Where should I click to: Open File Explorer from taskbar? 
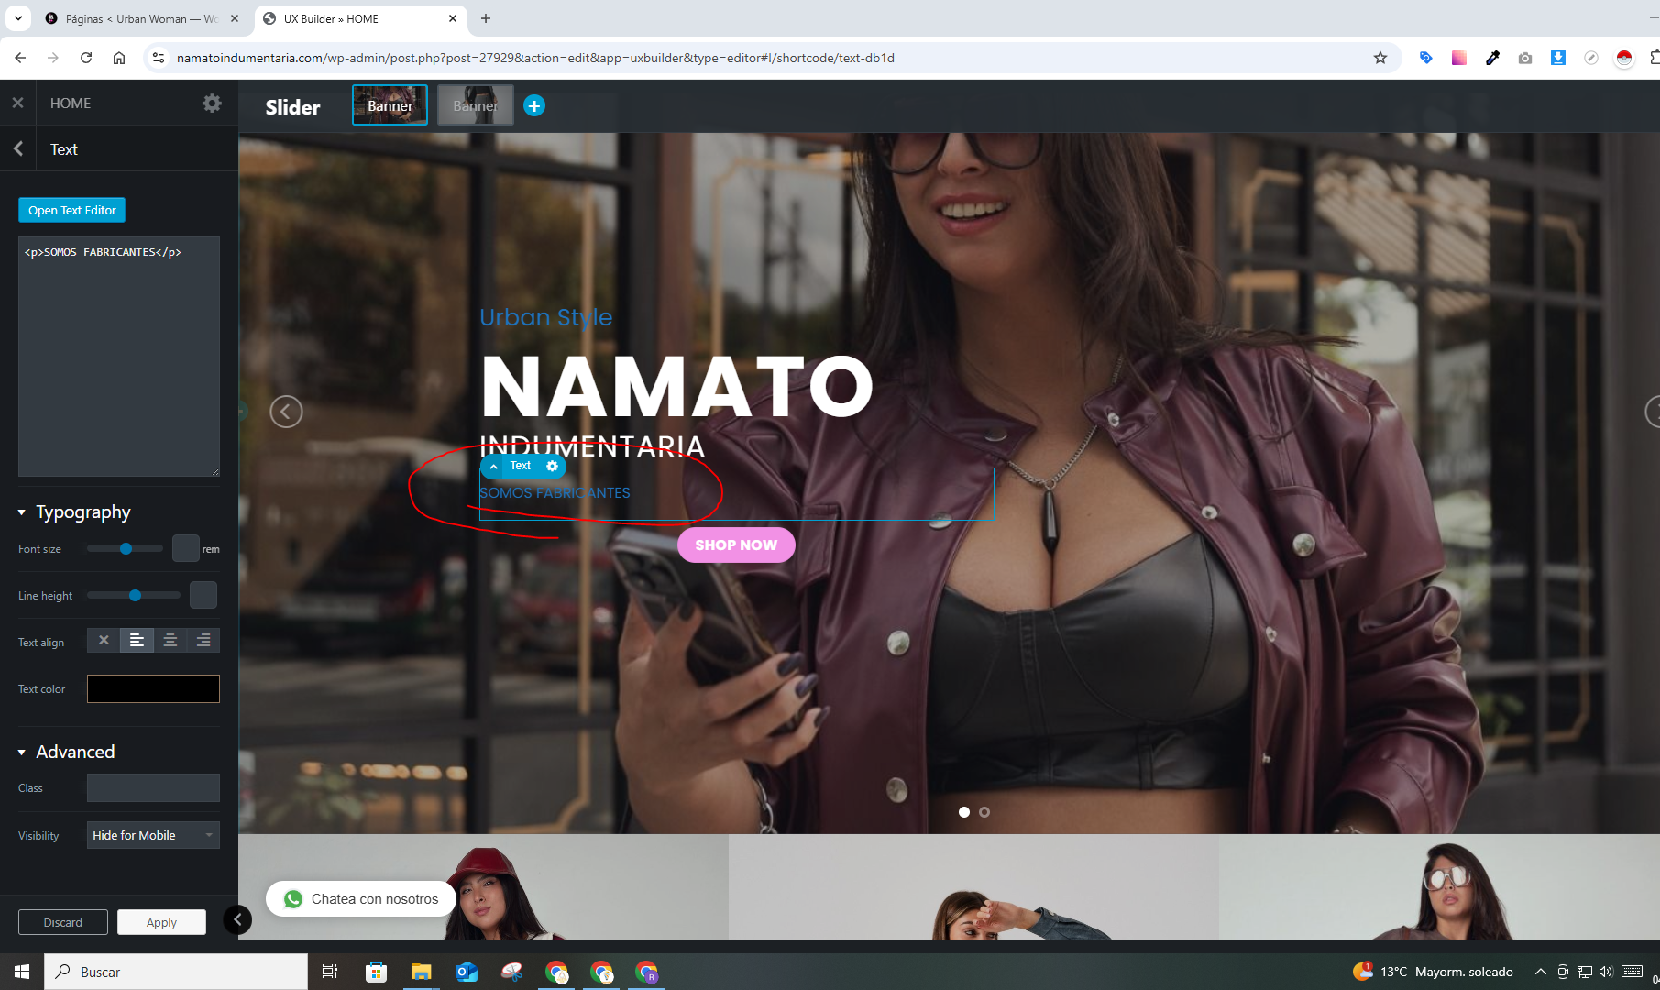[421, 972]
